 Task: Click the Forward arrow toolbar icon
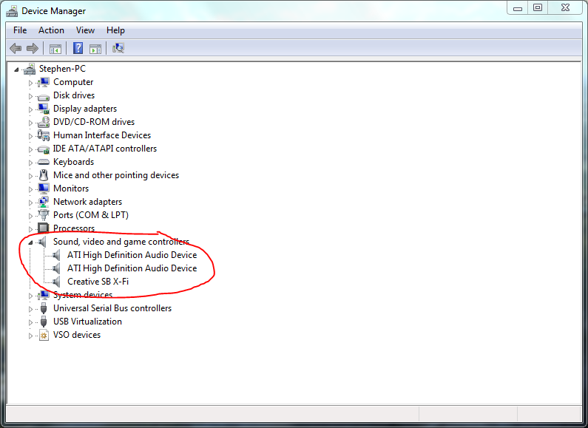point(32,49)
